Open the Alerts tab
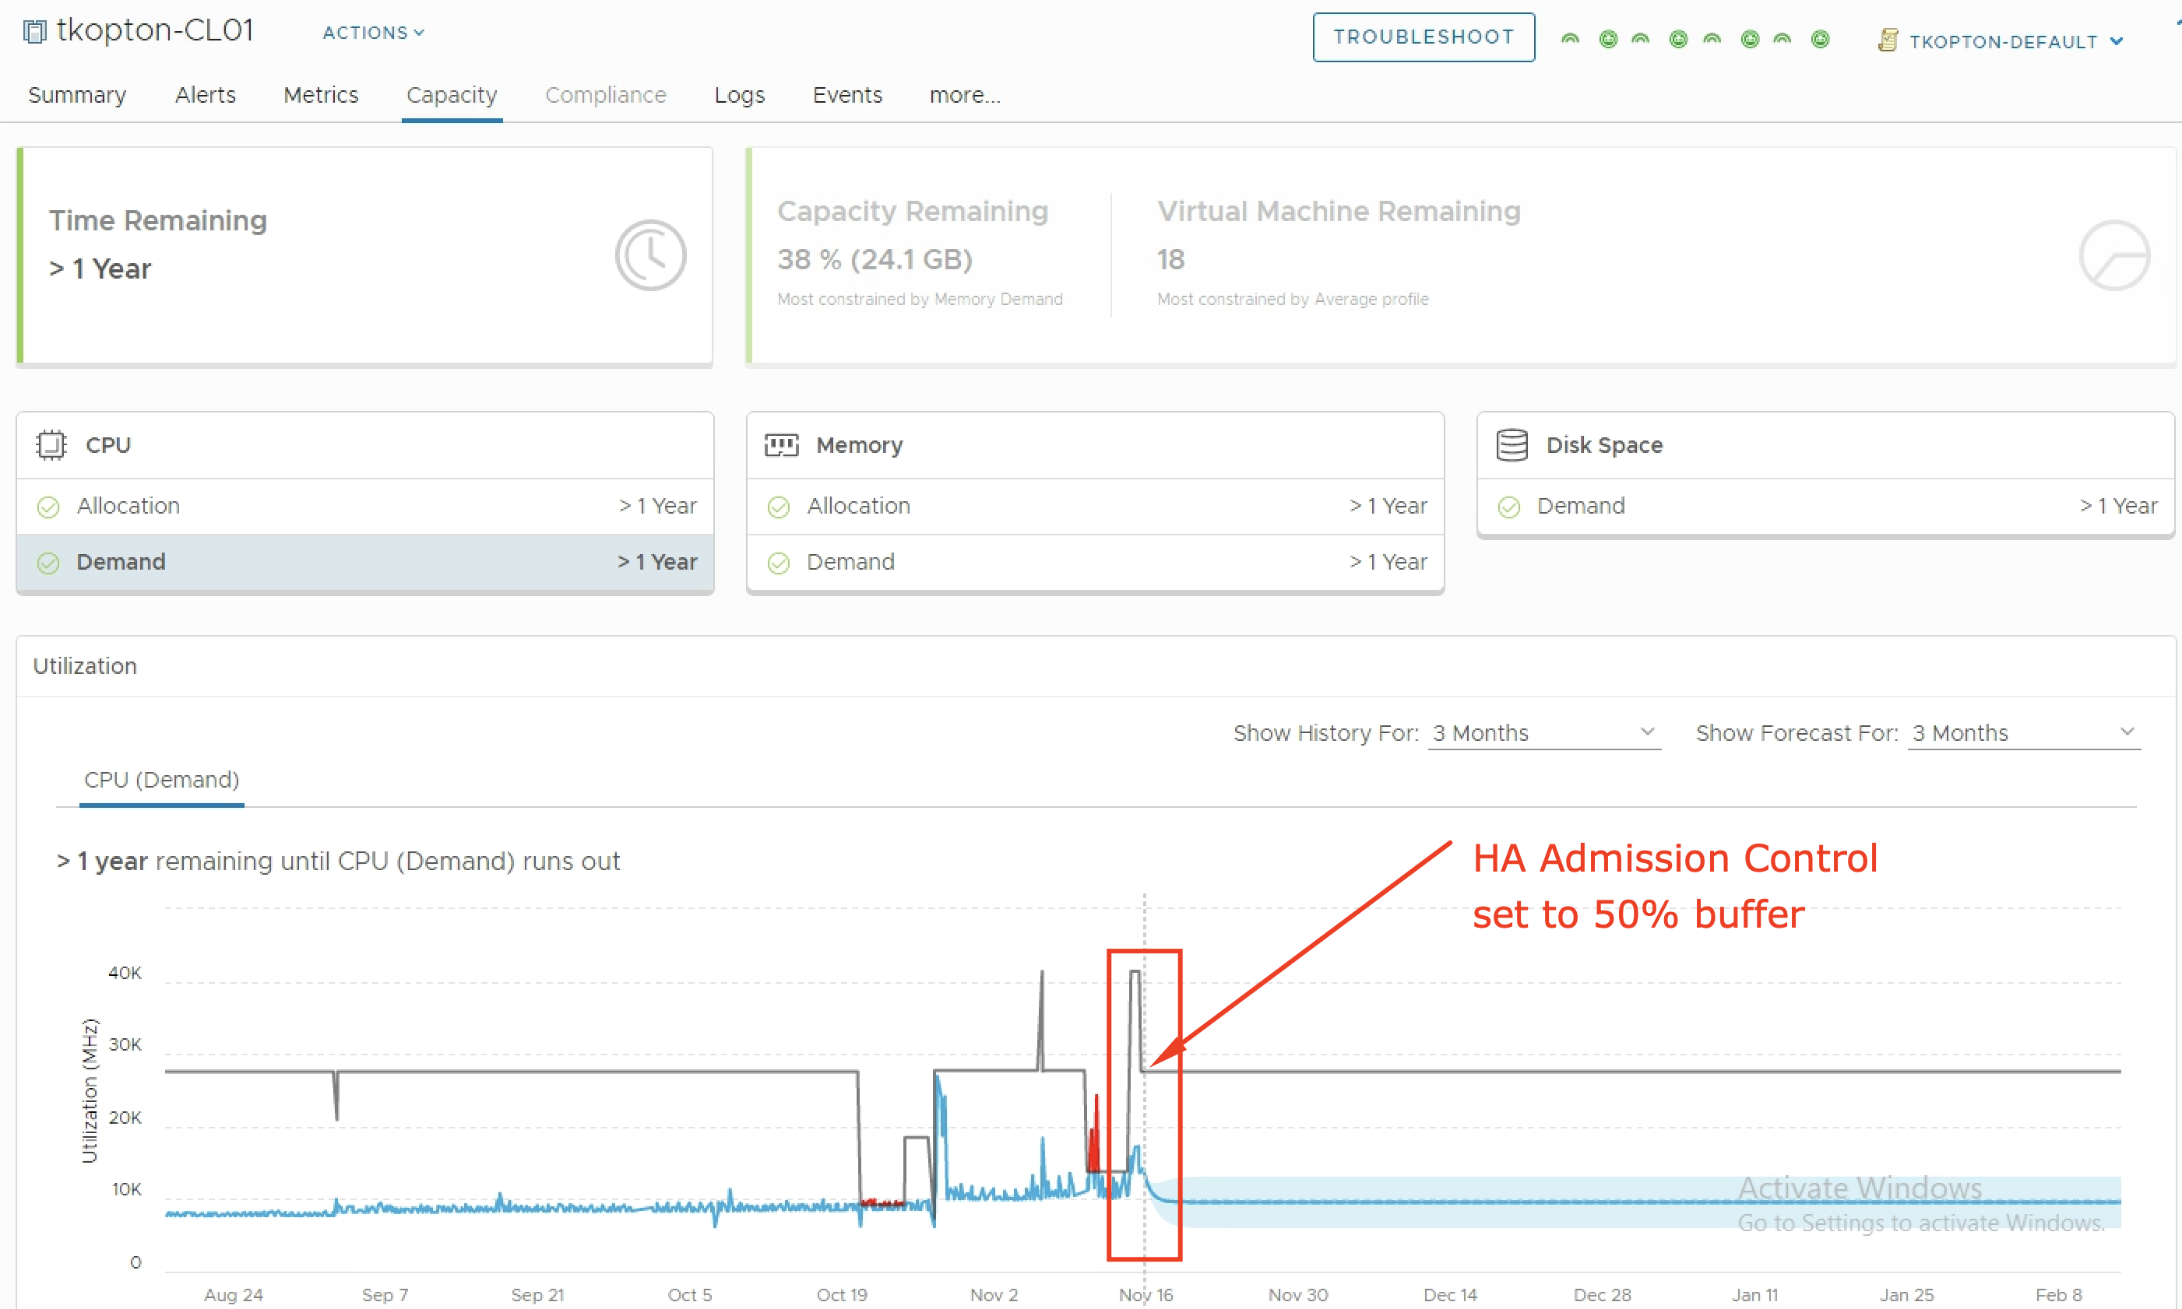2182x1309 pixels. 205,94
